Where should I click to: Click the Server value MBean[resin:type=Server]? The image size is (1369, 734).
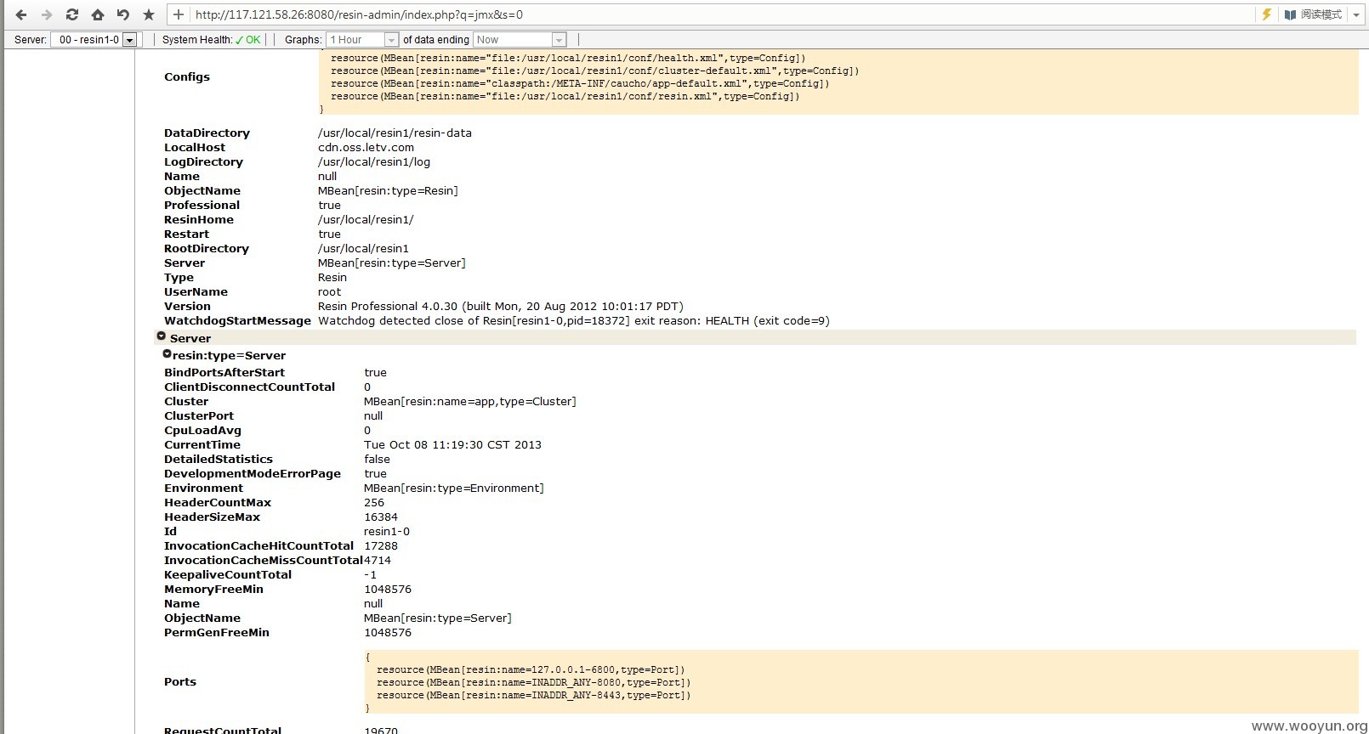coord(392,263)
